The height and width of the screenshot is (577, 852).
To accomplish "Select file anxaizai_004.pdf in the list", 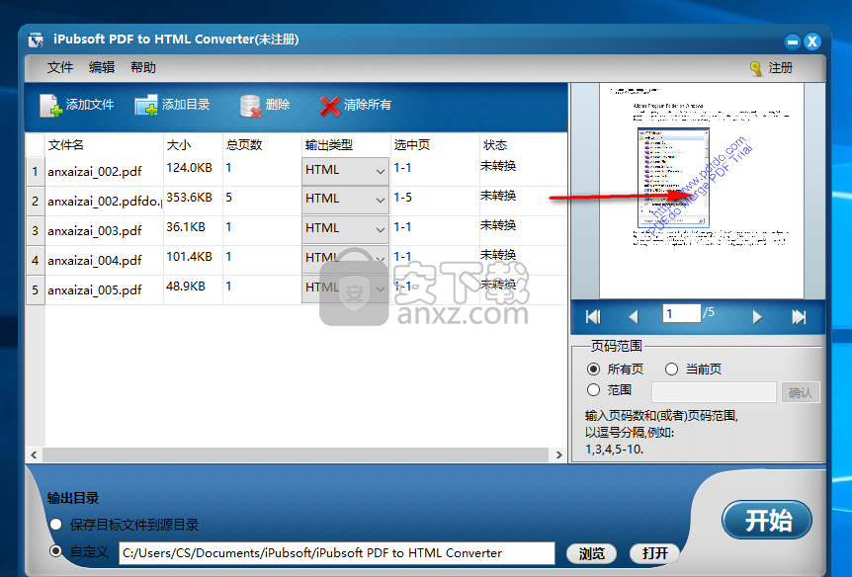I will pos(95,260).
